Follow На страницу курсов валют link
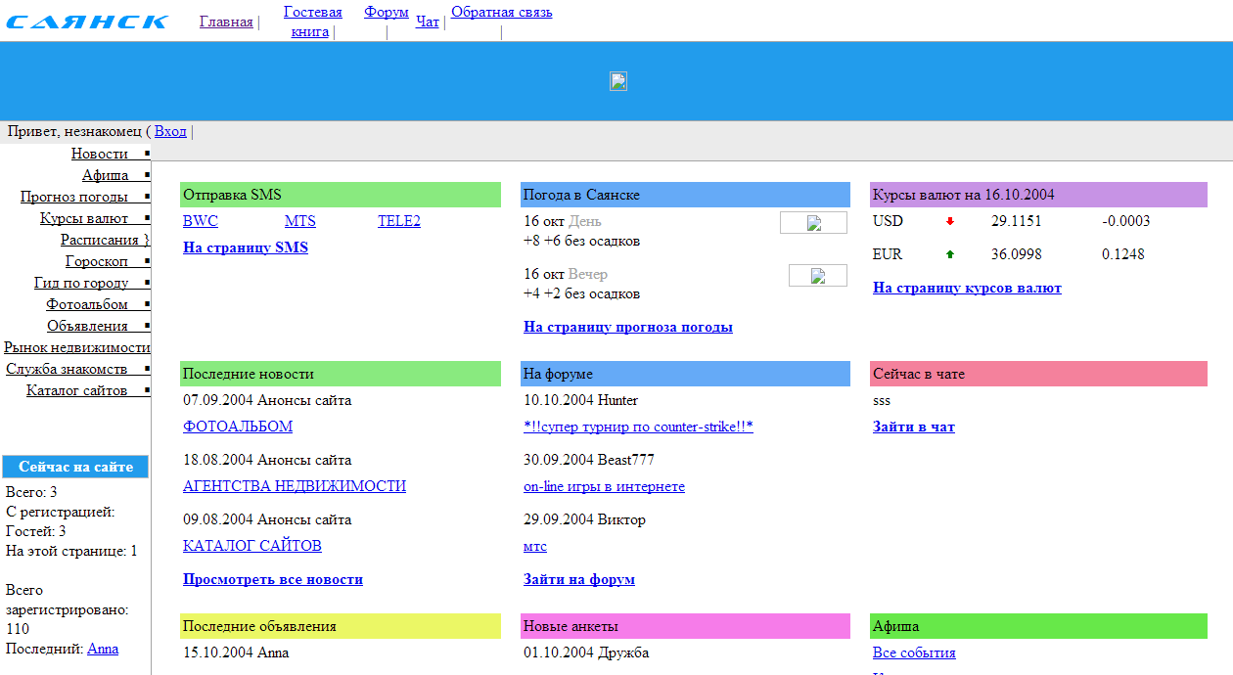Screen dimensions: 1233x675 (966, 288)
